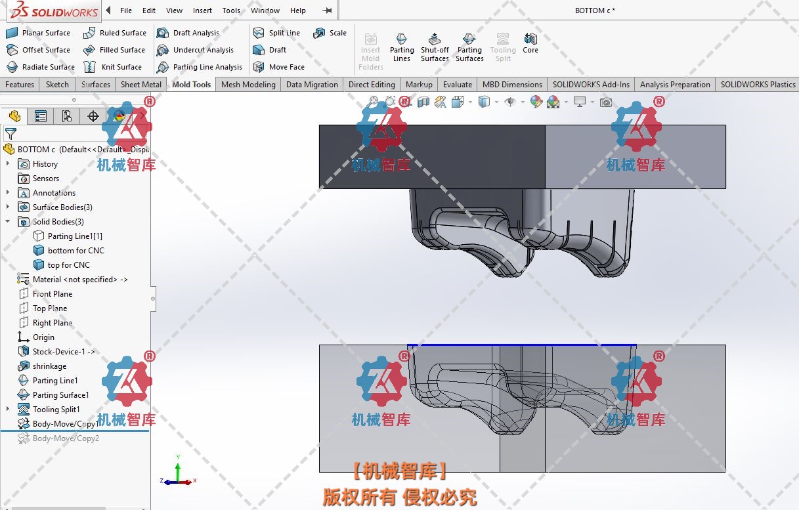The image size is (799, 510).
Task: Open the DimXpertManager crosshair tab
Action: [x=93, y=116]
